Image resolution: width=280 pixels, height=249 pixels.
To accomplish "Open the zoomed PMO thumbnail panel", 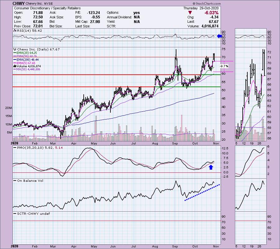I will [251, 162].
